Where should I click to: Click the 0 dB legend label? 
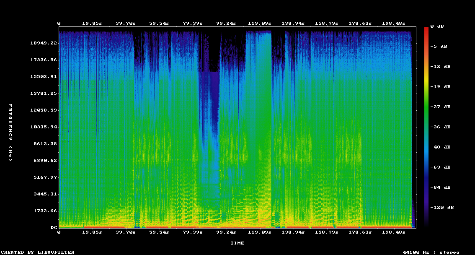(440, 26)
